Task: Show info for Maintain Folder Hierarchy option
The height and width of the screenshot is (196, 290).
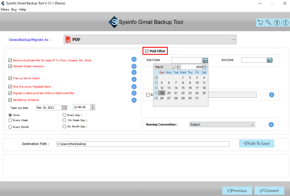Action: tap(134, 66)
